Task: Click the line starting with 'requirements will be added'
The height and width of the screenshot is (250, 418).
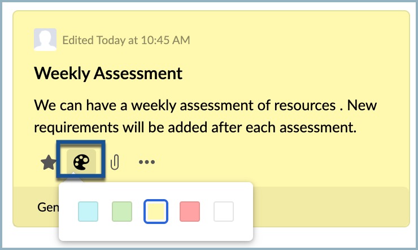Action: [195, 127]
